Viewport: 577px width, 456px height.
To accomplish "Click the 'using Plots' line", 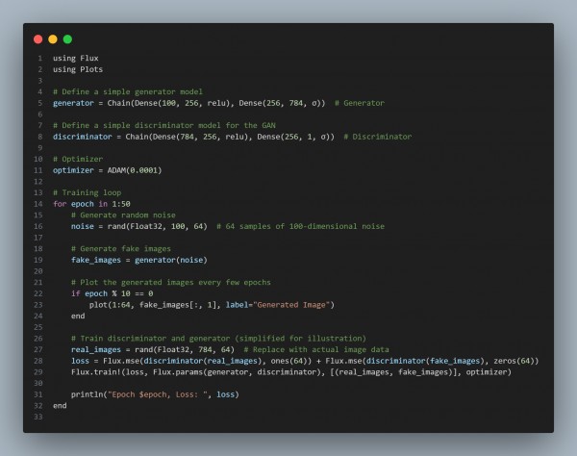I will 78,69.
